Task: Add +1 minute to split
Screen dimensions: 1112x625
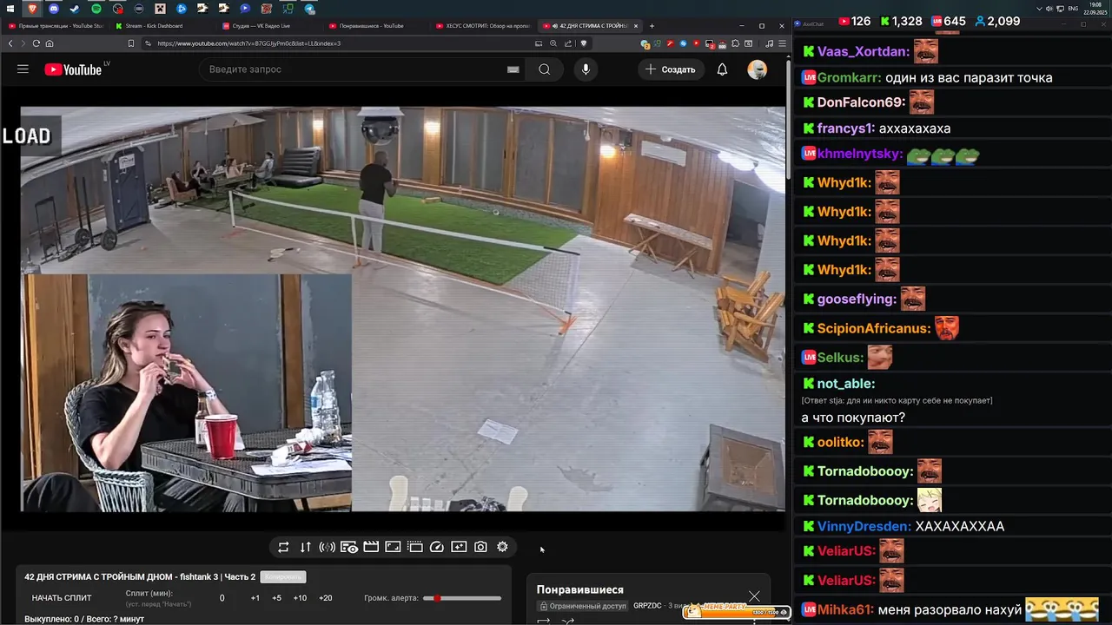Action: [x=255, y=598]
